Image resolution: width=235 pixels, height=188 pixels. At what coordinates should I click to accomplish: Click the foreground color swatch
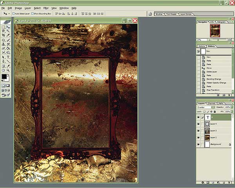coord(4,76)
